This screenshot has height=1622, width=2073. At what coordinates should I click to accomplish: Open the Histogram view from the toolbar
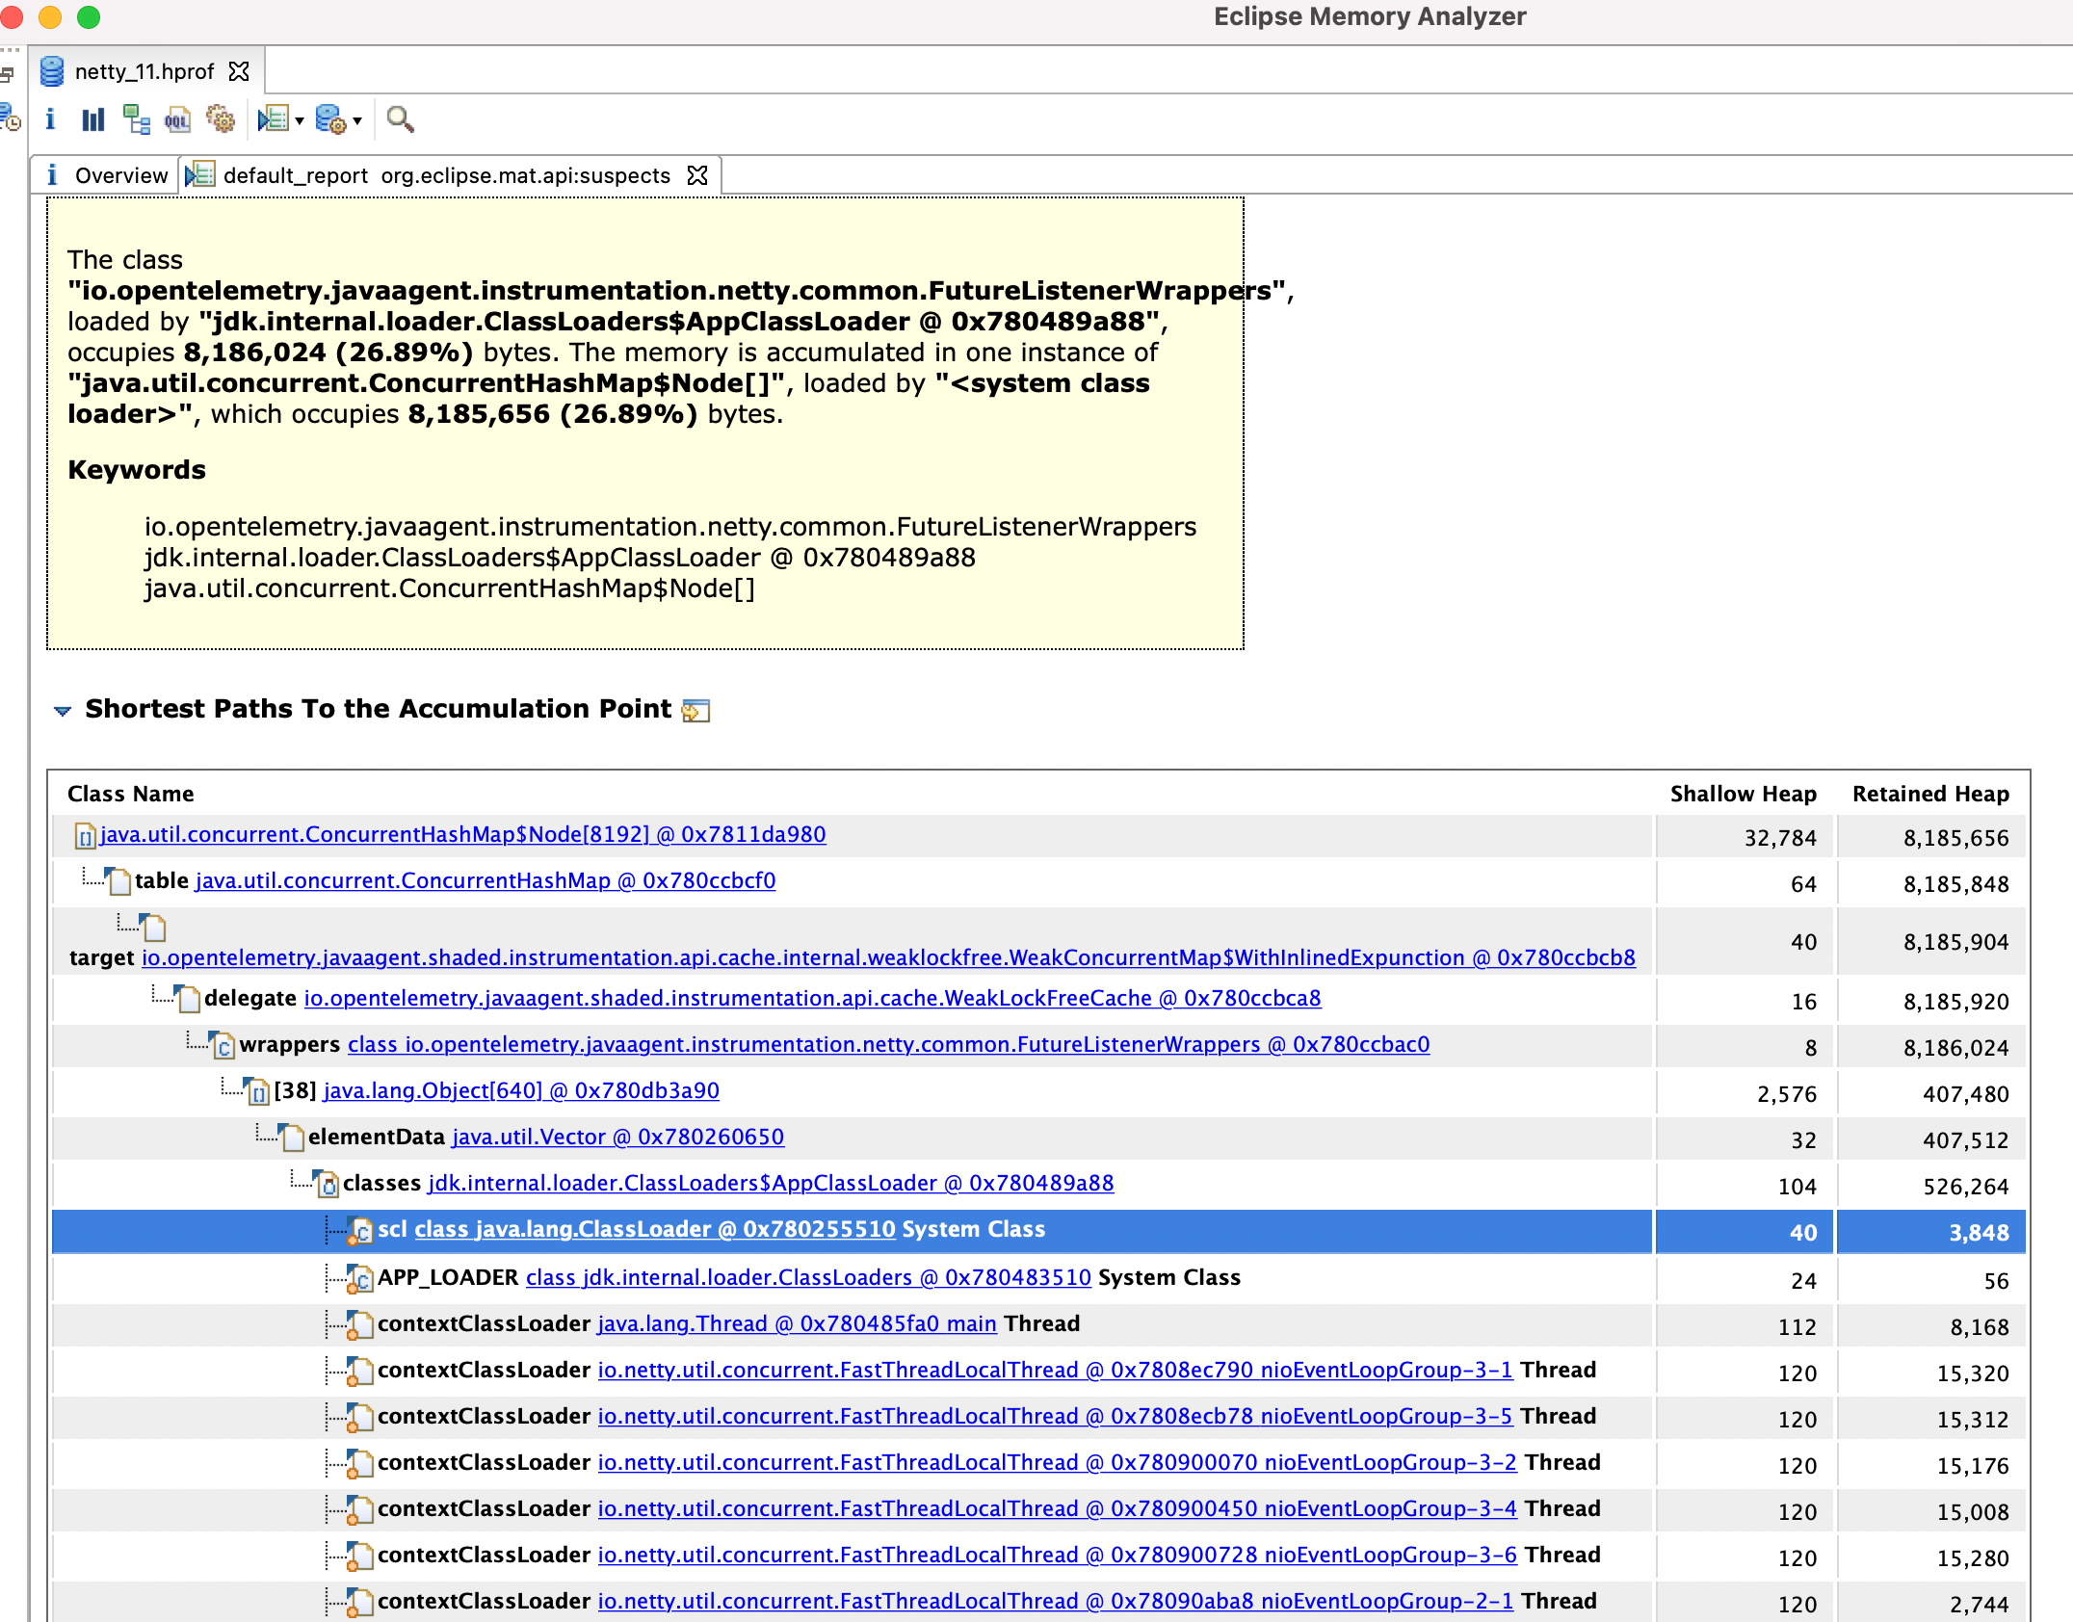tap(92, 118)
